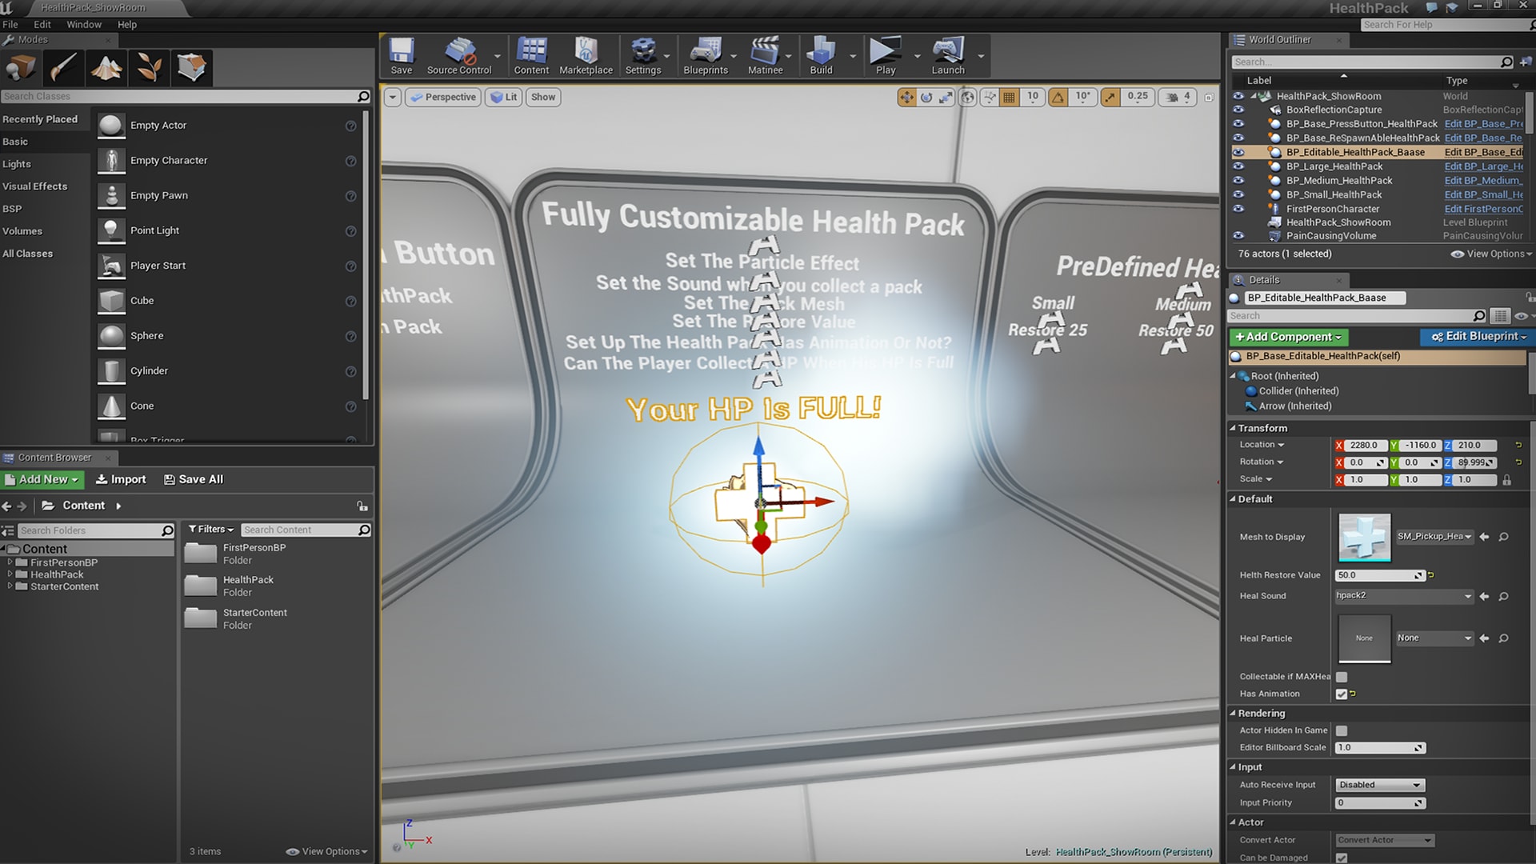Enable the Collectable if MAXHealth checkbox
Screen dimensions: 1536x864
tap(1342, 676)
